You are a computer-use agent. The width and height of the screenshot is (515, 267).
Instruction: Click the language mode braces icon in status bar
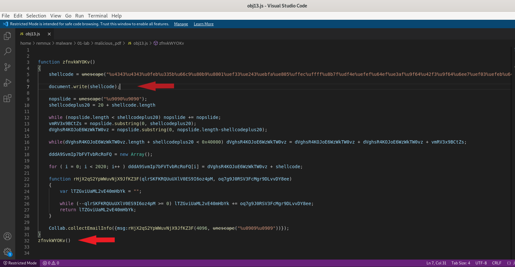509,263
